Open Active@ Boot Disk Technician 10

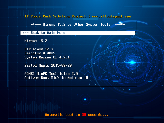(x=56, y=78)
